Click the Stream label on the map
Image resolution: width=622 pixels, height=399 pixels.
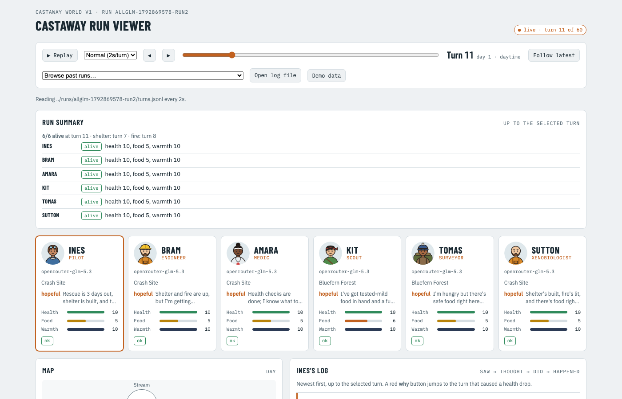pyautogui.click(x=142, y=385)
